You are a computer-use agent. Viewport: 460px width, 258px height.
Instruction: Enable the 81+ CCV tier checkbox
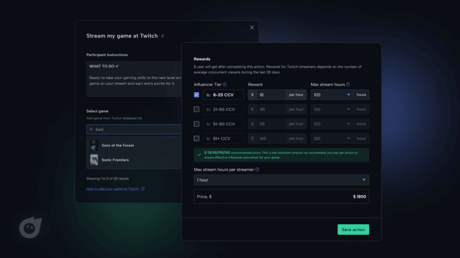tap(197, 139)
